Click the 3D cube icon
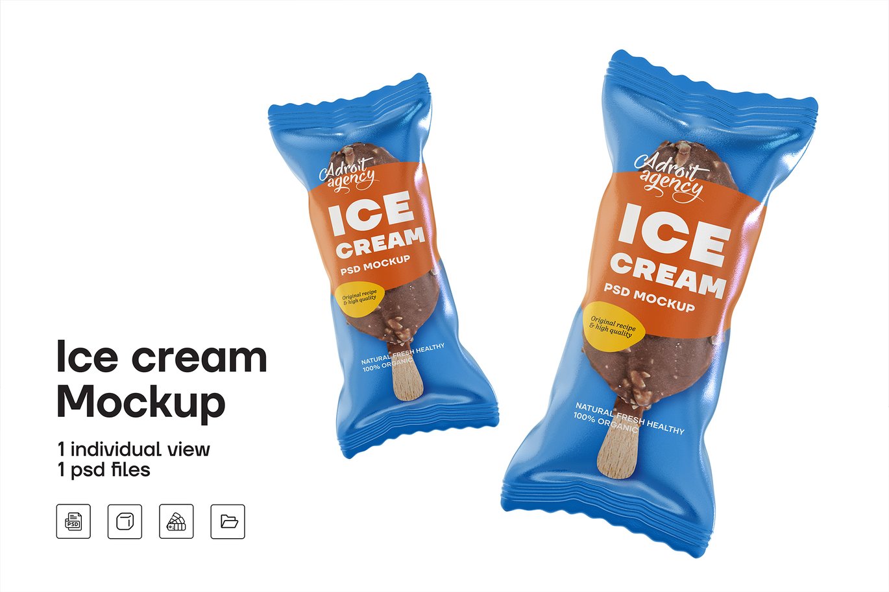The image size is (889, 592). coord(125,521)
